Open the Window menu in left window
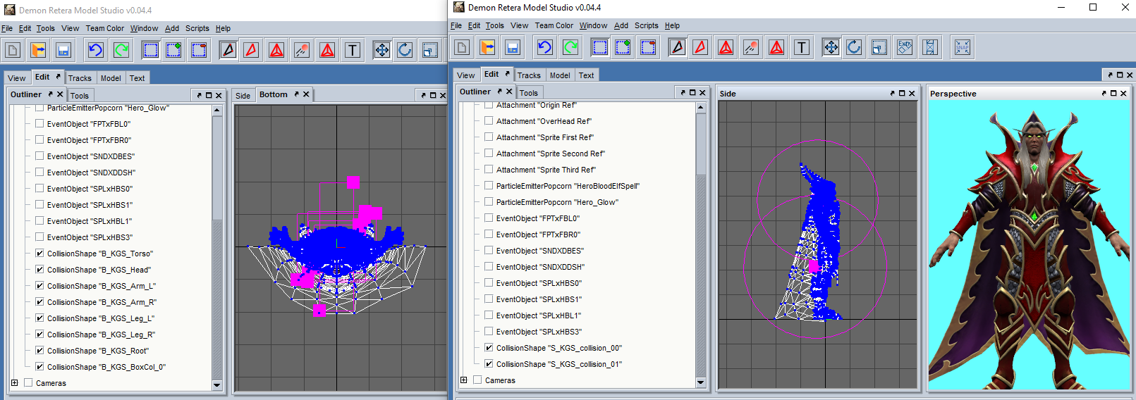Image resolution: width=1136 pixels, height=400 pixels. tap(144, 28)
